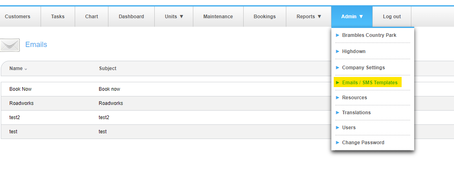Click the envelope Emails icon
The image size is (454, 173).
click(x=10, y=45)
